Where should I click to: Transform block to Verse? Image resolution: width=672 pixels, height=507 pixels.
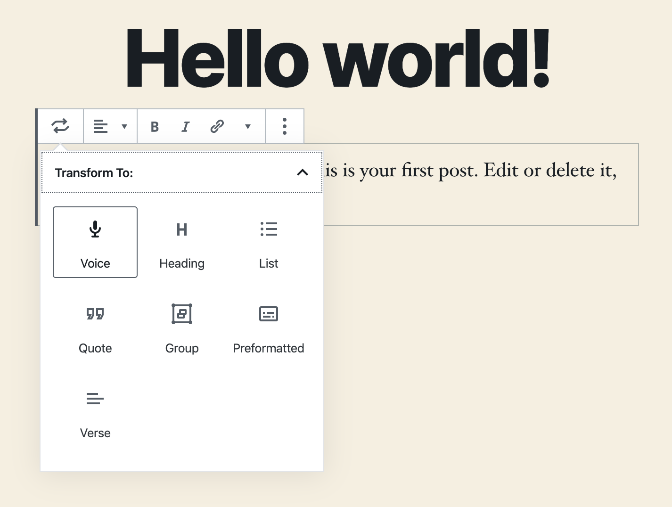[x=95, y=412]
